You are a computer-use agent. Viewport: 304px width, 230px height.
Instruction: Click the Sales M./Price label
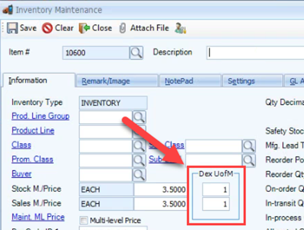coord(36,203)
